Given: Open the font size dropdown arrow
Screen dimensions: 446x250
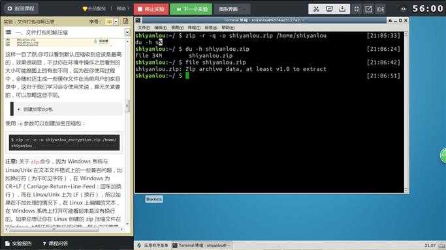Looking at the screenshot, I should tap(116, 21).
